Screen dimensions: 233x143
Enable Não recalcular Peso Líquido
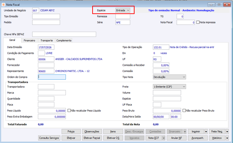point(69,110)
